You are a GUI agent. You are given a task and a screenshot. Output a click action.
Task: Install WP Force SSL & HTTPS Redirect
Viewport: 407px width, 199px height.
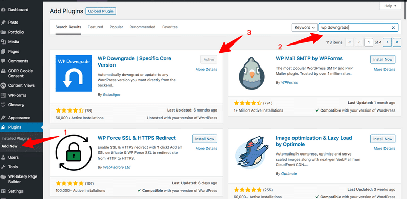coord(205,139)
